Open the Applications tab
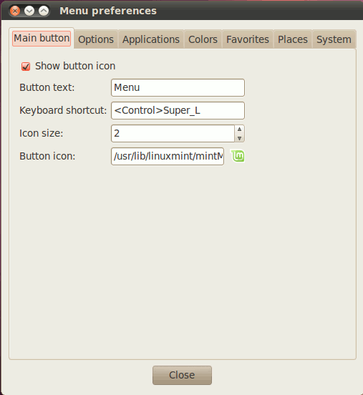Viewport: 363px width, 395px height. pos(151,39)
